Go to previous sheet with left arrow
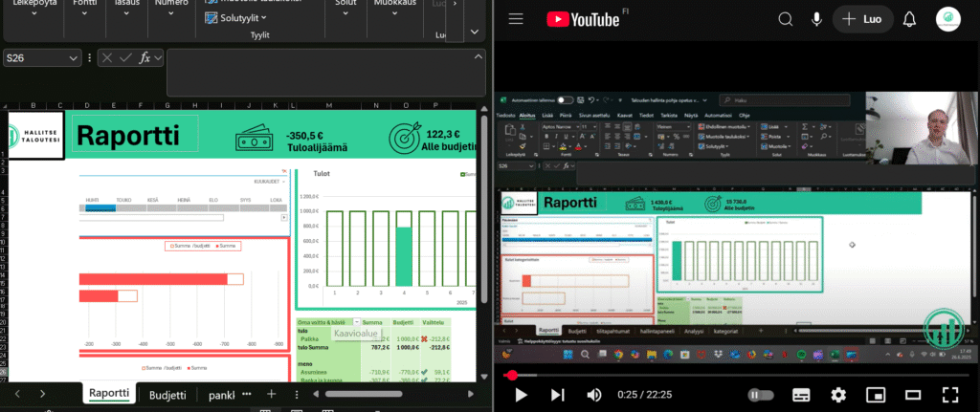This screenshot has width=980, height=412. coord(17,394)
